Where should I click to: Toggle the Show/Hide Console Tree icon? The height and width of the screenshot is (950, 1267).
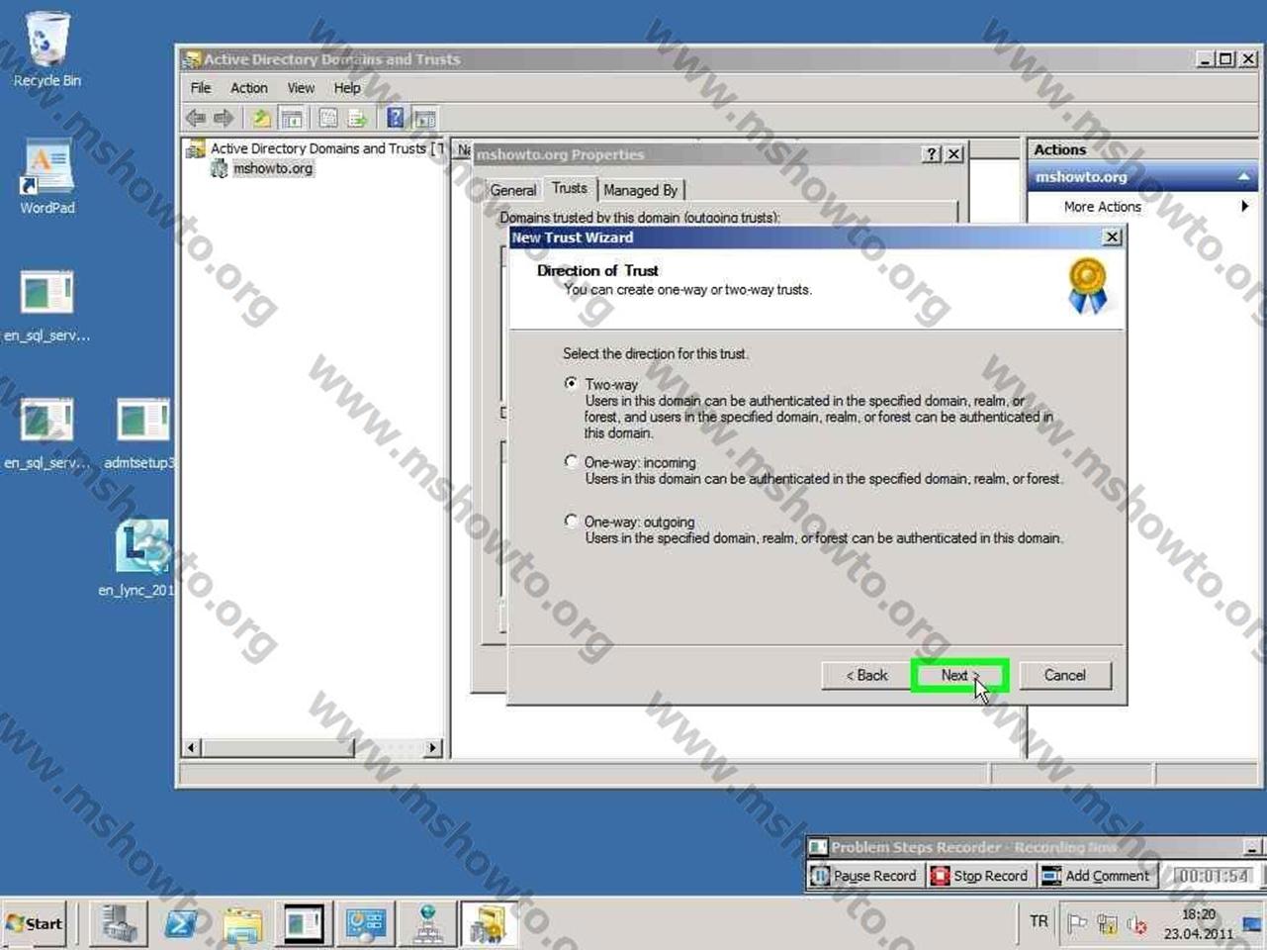coord(292,119)
